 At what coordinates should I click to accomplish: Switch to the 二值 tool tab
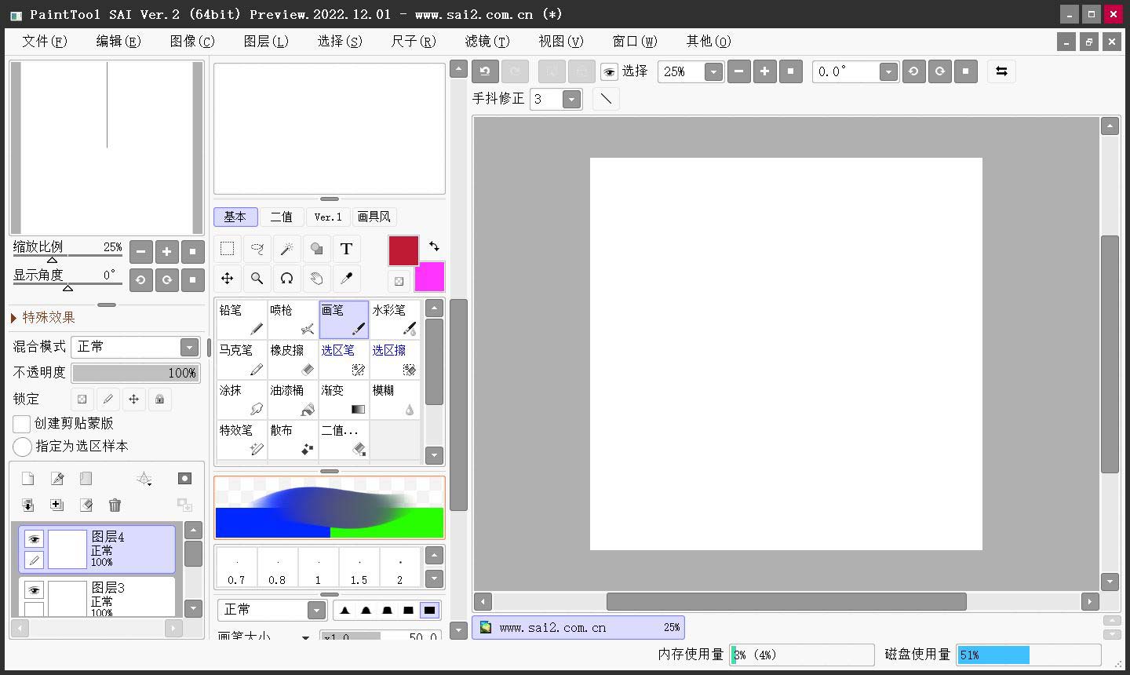click(281, 217)
